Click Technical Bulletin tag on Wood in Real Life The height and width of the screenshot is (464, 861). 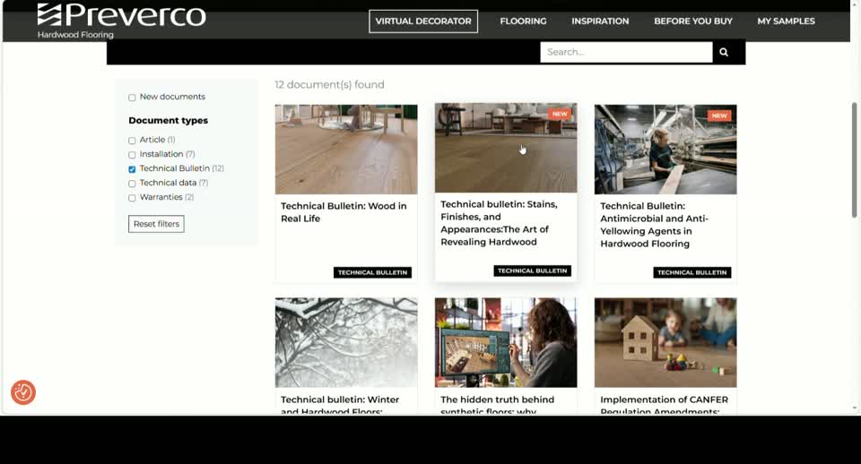pyautogui.click(x=372, y=272)
